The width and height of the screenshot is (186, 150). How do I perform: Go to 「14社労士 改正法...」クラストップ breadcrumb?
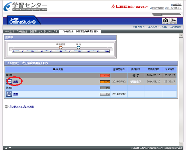click(36, 31)
